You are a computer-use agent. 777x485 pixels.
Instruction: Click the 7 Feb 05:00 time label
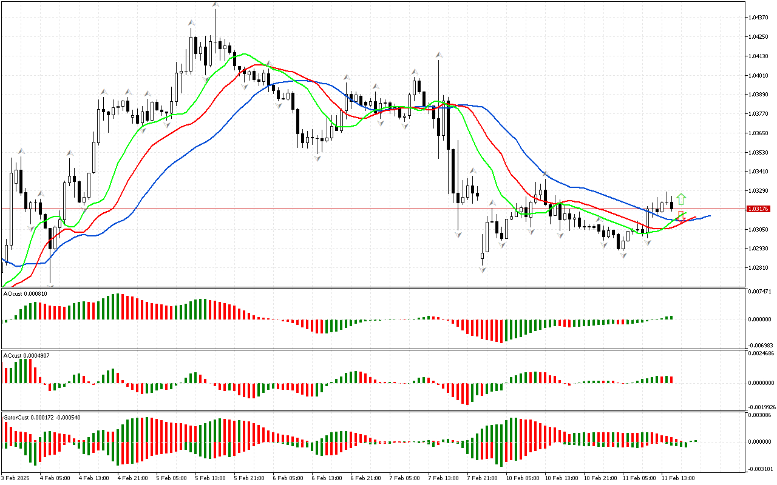(405, 478)
